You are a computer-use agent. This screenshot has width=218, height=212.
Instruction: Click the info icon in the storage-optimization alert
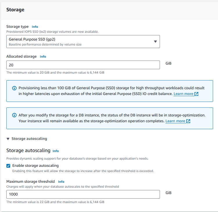[15, 115]
